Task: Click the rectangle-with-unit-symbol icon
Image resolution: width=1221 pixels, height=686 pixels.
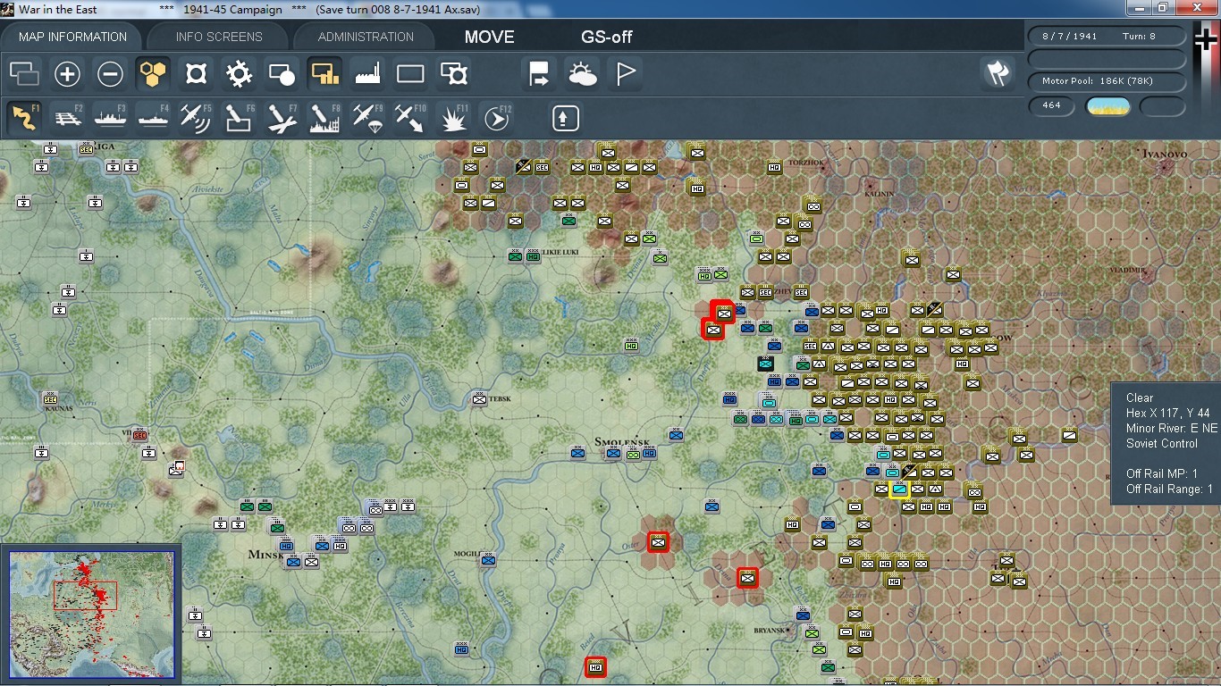Action: (453, 73)
